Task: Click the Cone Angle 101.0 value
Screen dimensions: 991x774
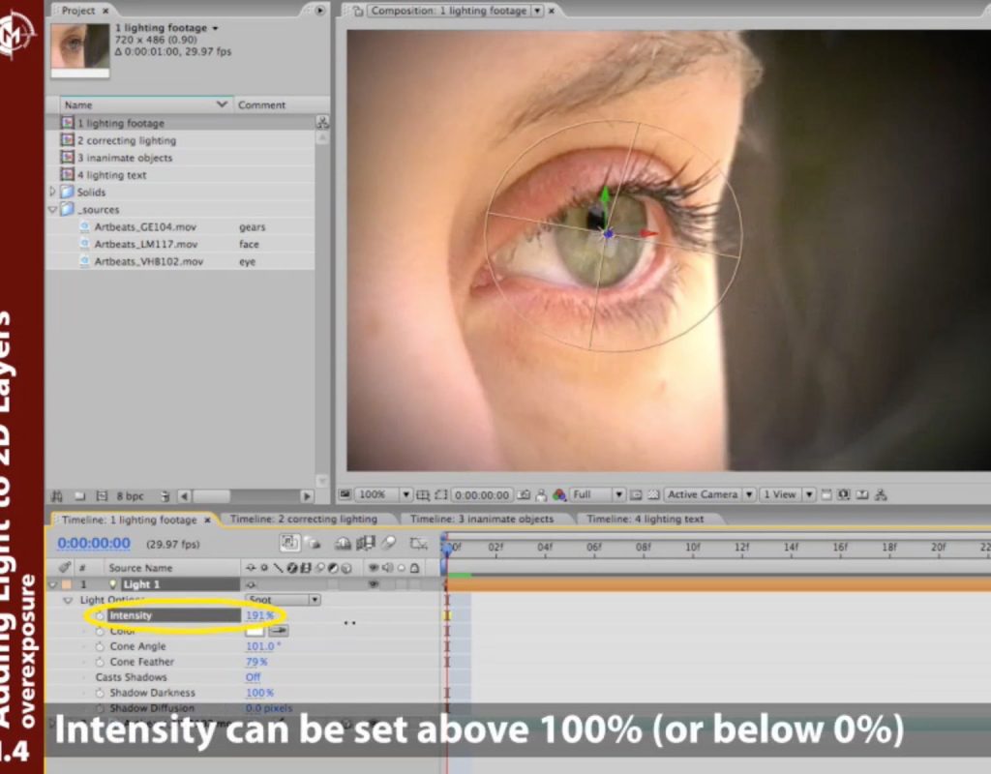Action: (263, 646)
